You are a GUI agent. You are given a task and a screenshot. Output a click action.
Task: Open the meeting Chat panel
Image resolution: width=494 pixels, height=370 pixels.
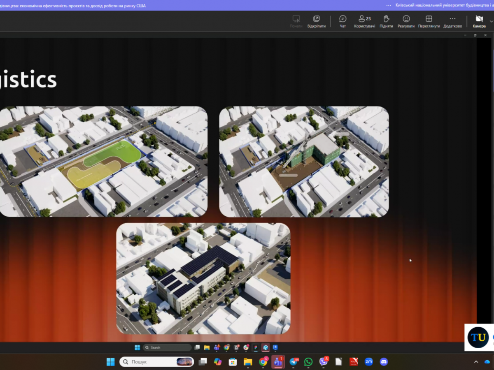pos(343,21)
